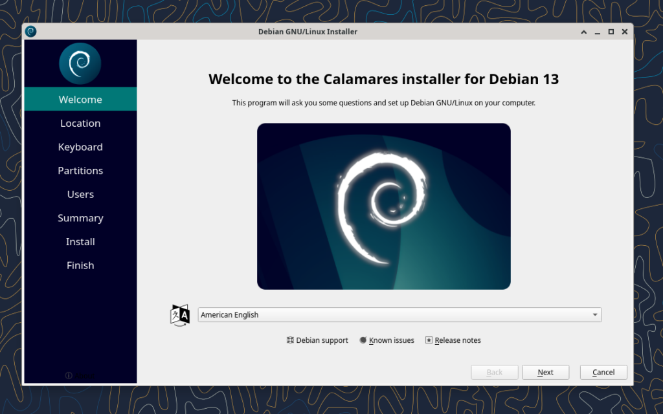The height and width of the screenshot is (414, 663).
Task: Select the Partitions step in the sidebar
Action: pyautogui.click(x=80, y=170)
